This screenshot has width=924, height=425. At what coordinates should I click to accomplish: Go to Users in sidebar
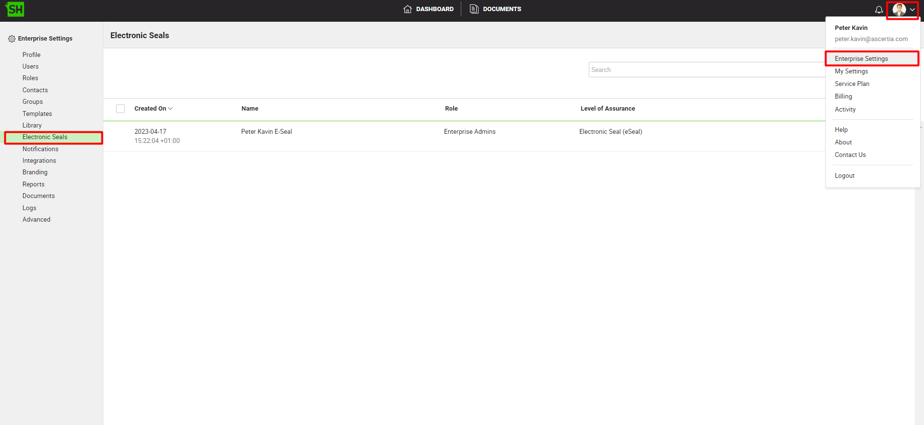tap(30, 67)
